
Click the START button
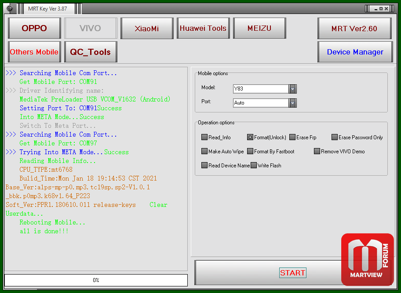(292, 272)
